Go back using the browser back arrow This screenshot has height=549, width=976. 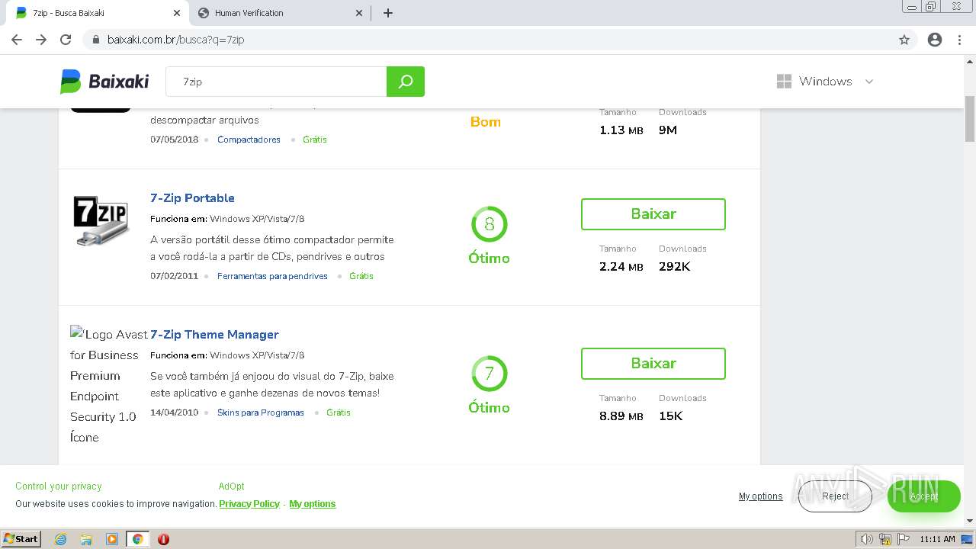click(17, 40)
